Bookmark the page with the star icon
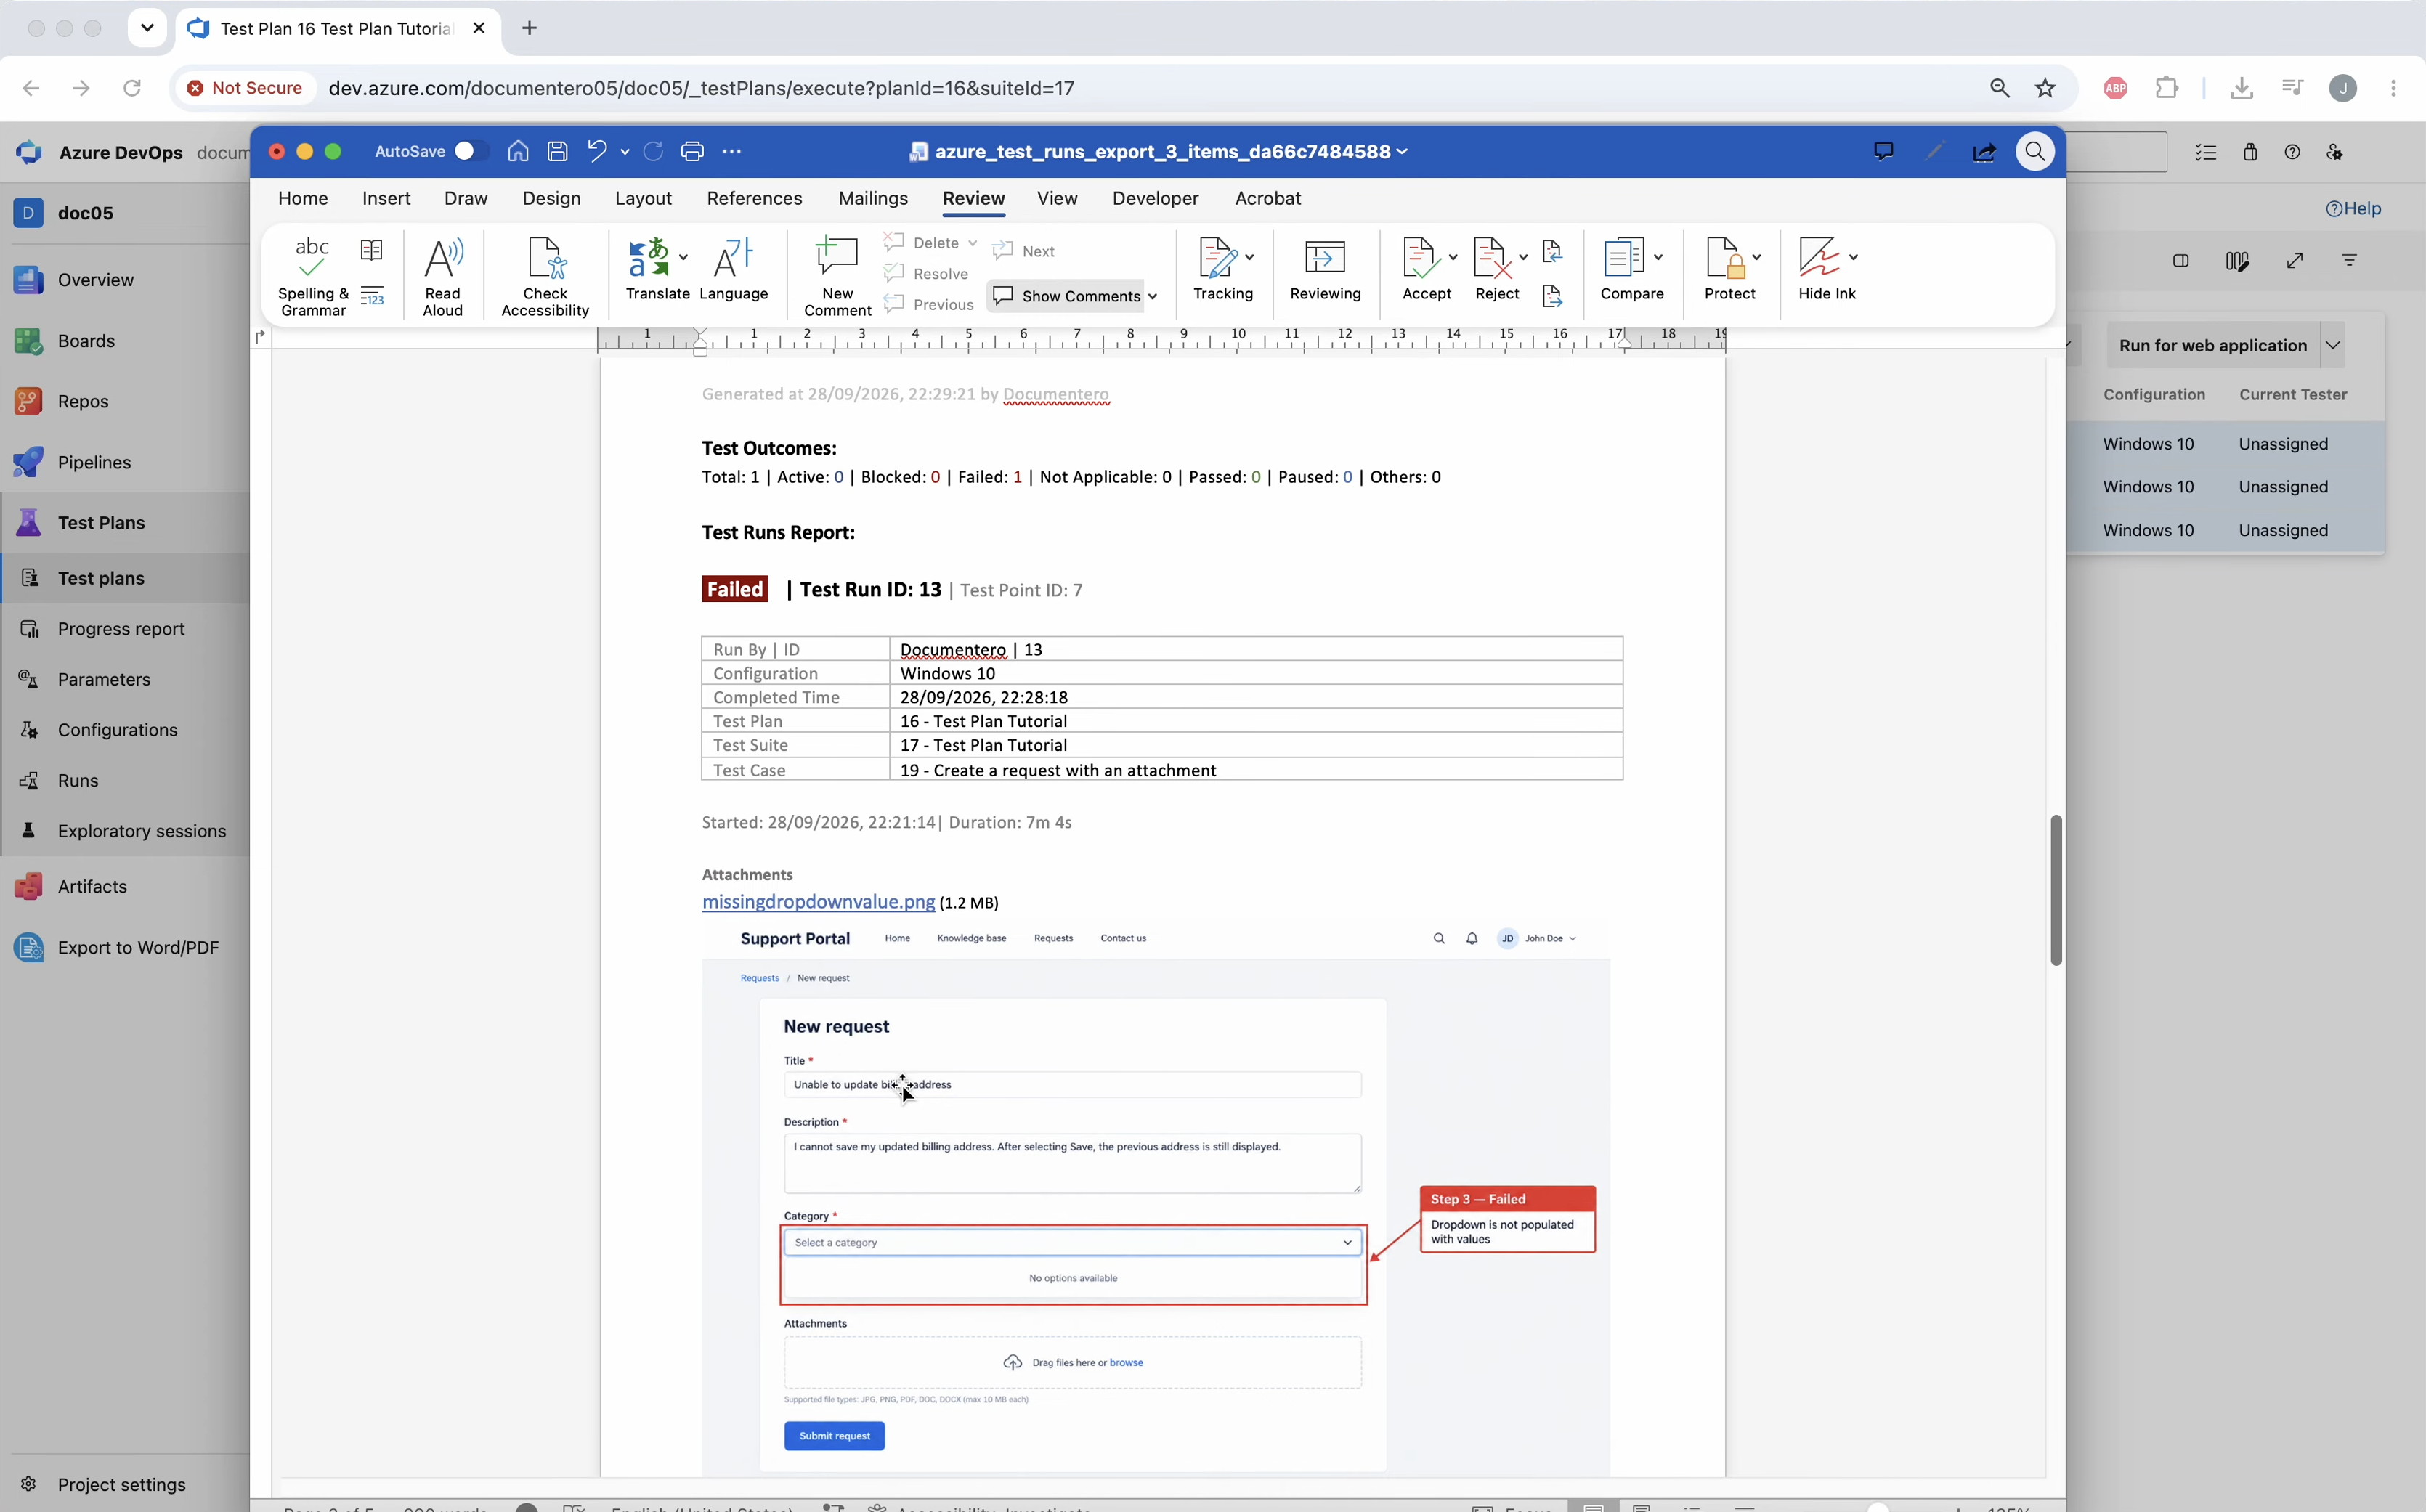The height and width of the screenshot is (1512, 2426). pos(2045,88)
